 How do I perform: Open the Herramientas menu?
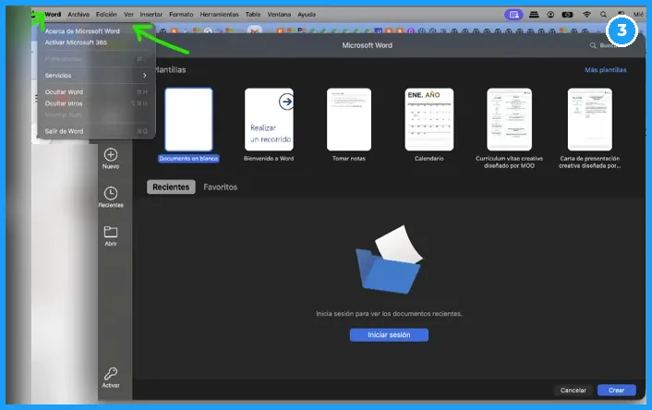(x=219, y=14)
